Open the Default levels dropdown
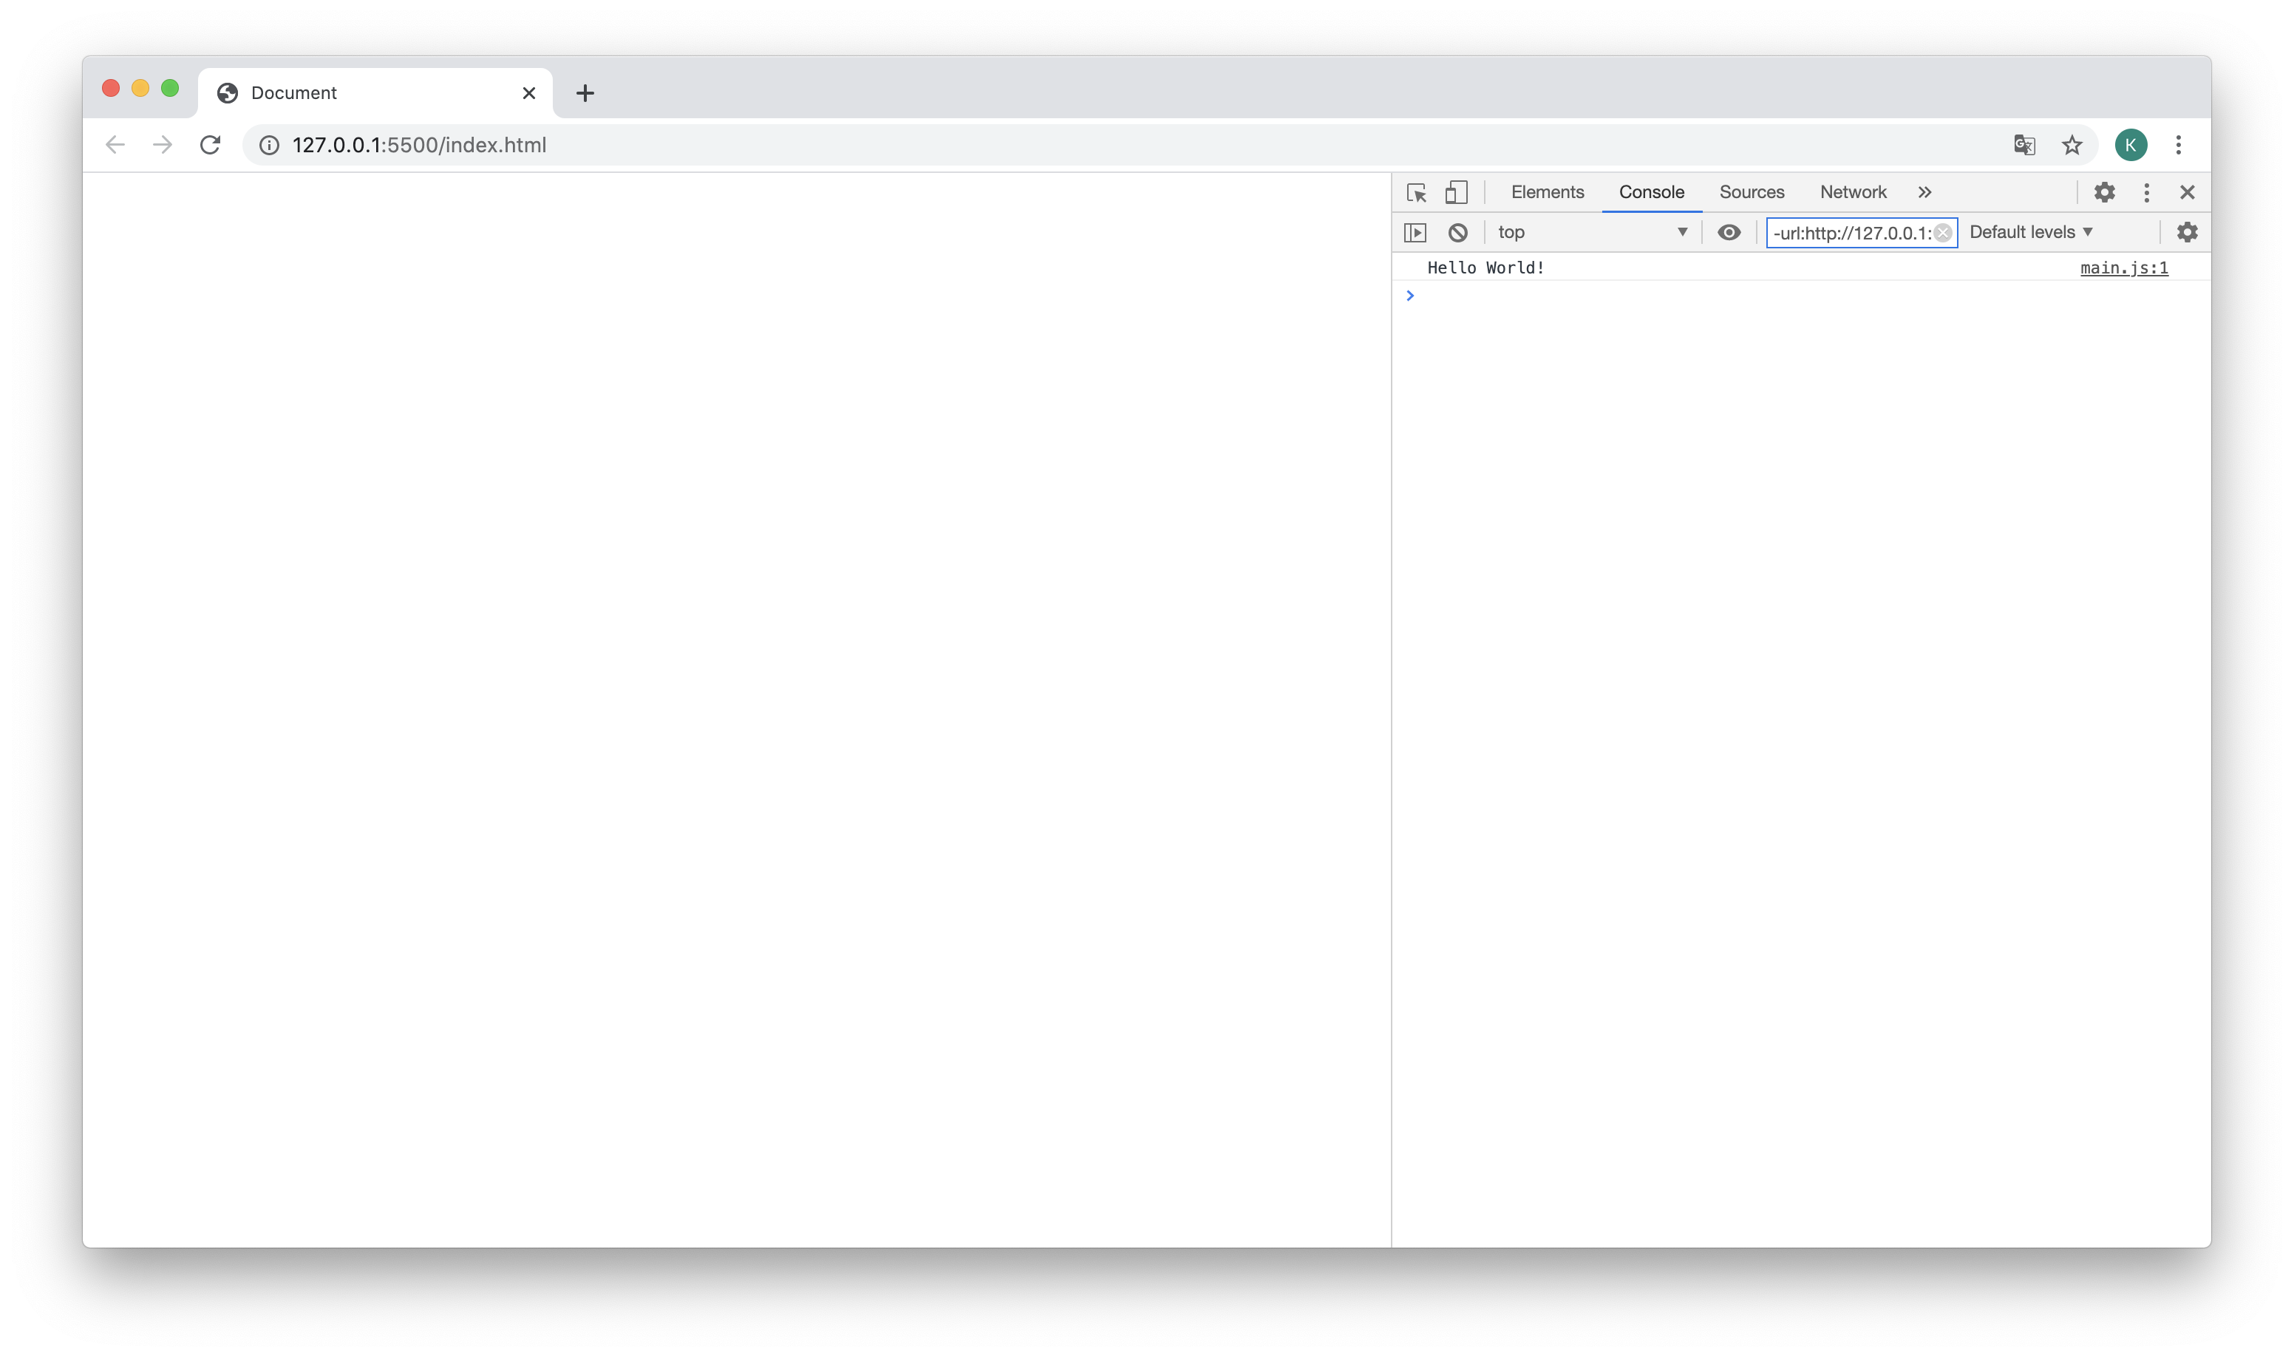 click(x=2031, y=232)
